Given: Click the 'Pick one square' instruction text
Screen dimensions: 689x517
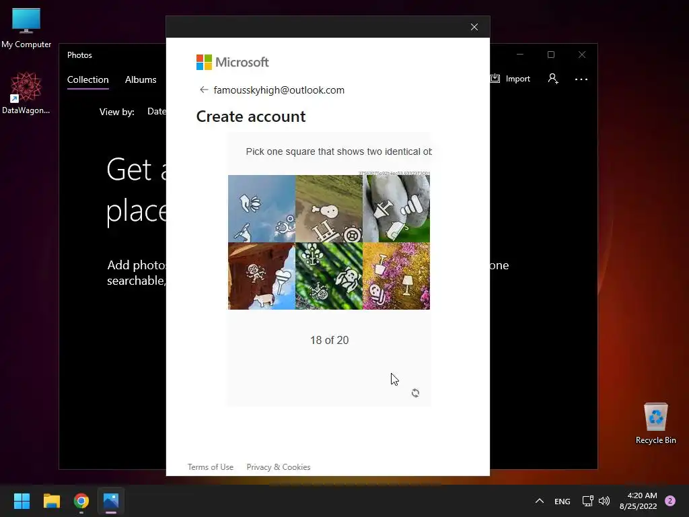Looking at the screenshot, I should pyautogui.click(x=338, y=151).
